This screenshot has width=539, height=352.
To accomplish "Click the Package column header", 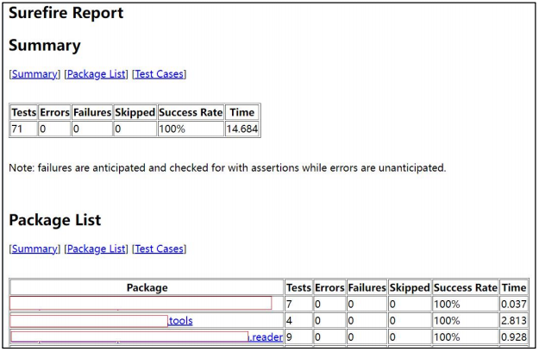I will coord(147,287).
